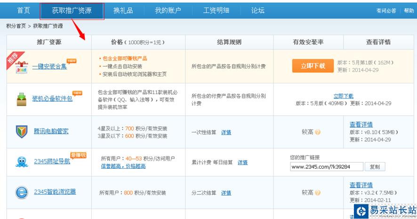417x219 pixels.
Task: Click the text 所包含的产品按各自规则分别计费
Action: (228, 66)
